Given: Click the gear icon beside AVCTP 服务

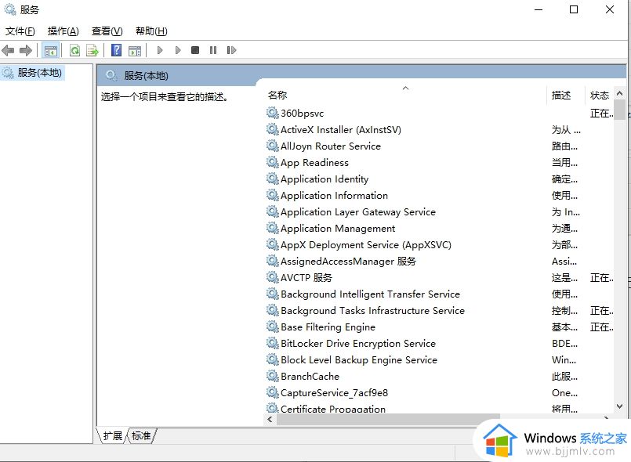Looking at the screenshot, I should click(x=273, y=277).
